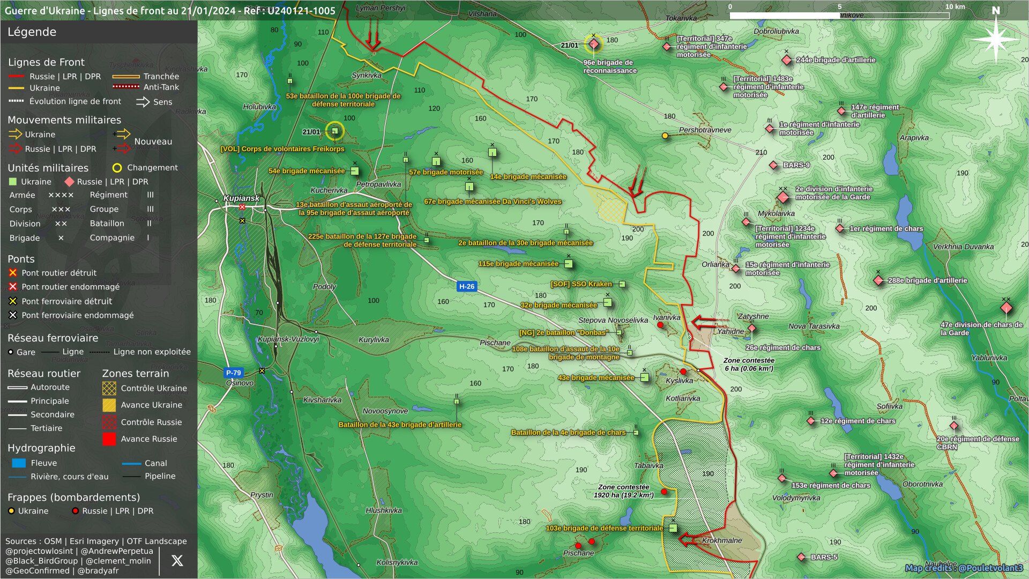
Task: Select the 147e régiment d'artillerie diamond marker
Action: 841,111
